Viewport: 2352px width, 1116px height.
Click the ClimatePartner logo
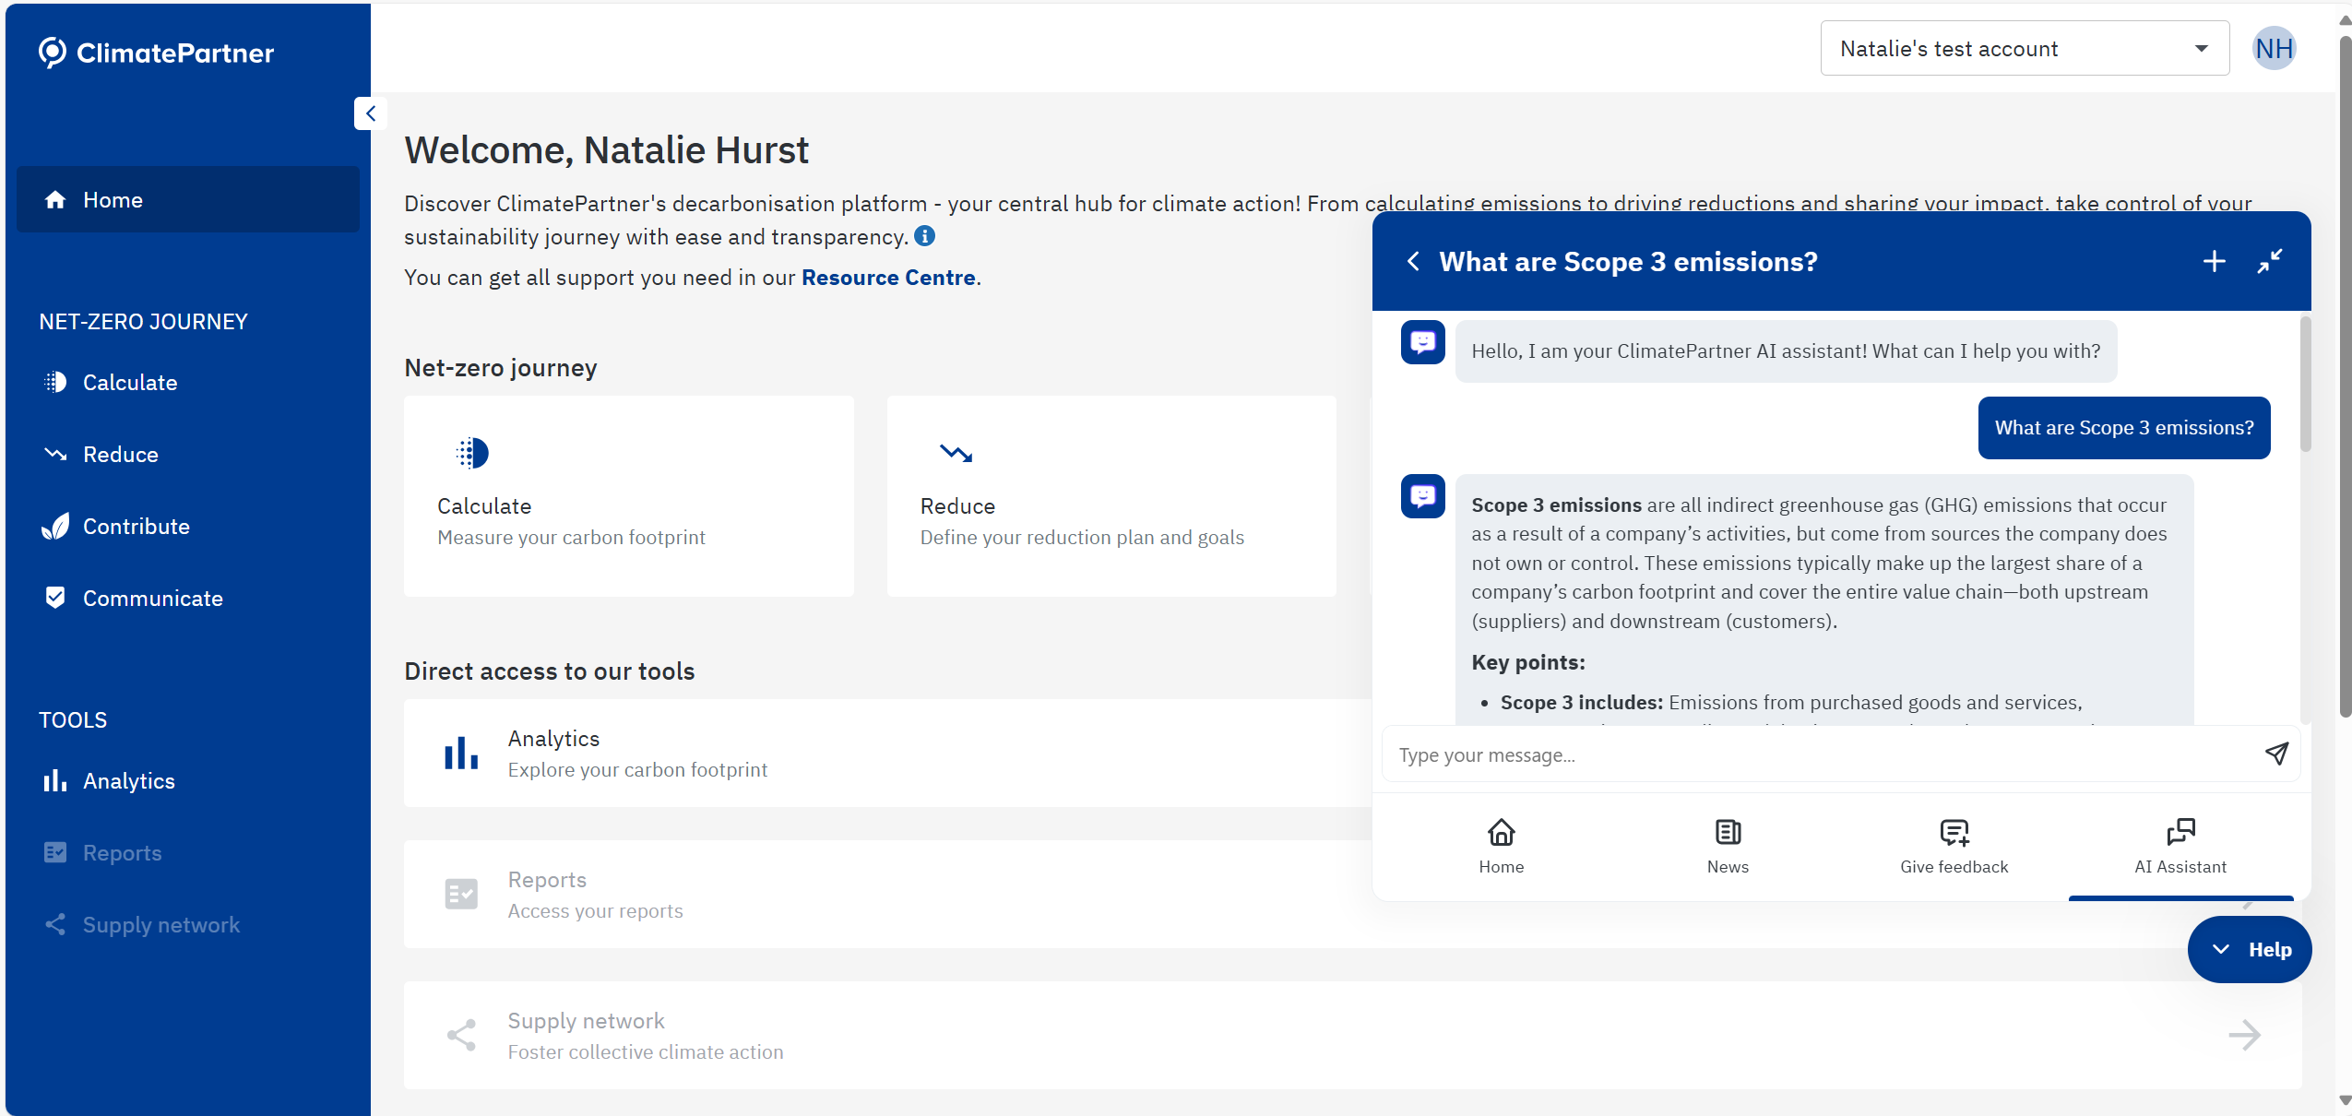[x=157, y=53]
